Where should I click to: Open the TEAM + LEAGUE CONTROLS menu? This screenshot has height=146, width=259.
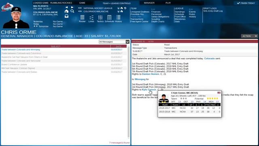[x=117, y=3]
